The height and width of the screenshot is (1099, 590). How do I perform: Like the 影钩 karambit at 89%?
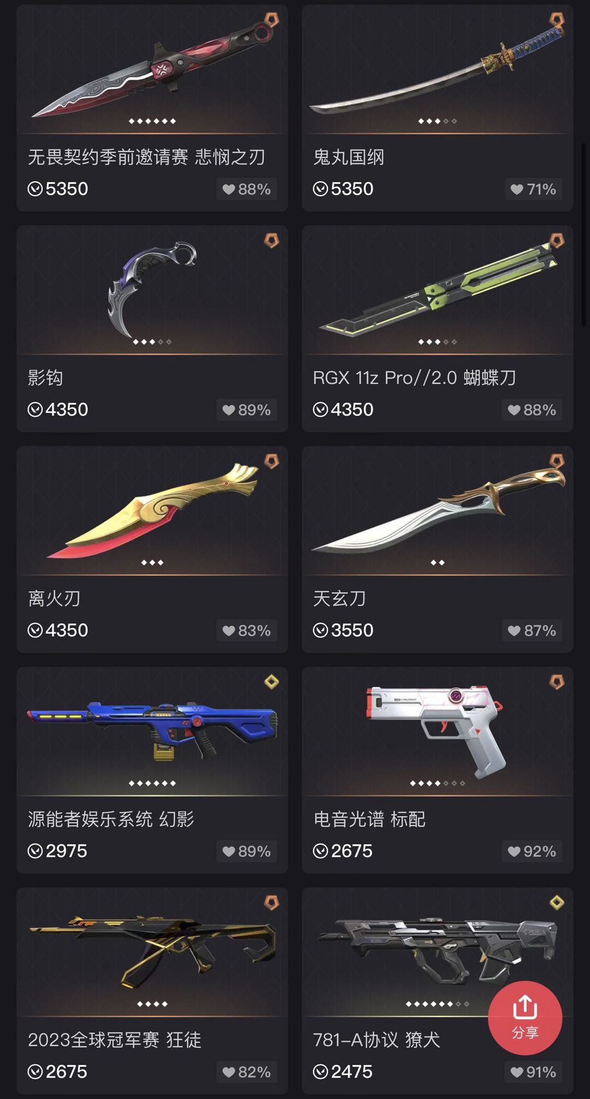[x=247, y=410]
